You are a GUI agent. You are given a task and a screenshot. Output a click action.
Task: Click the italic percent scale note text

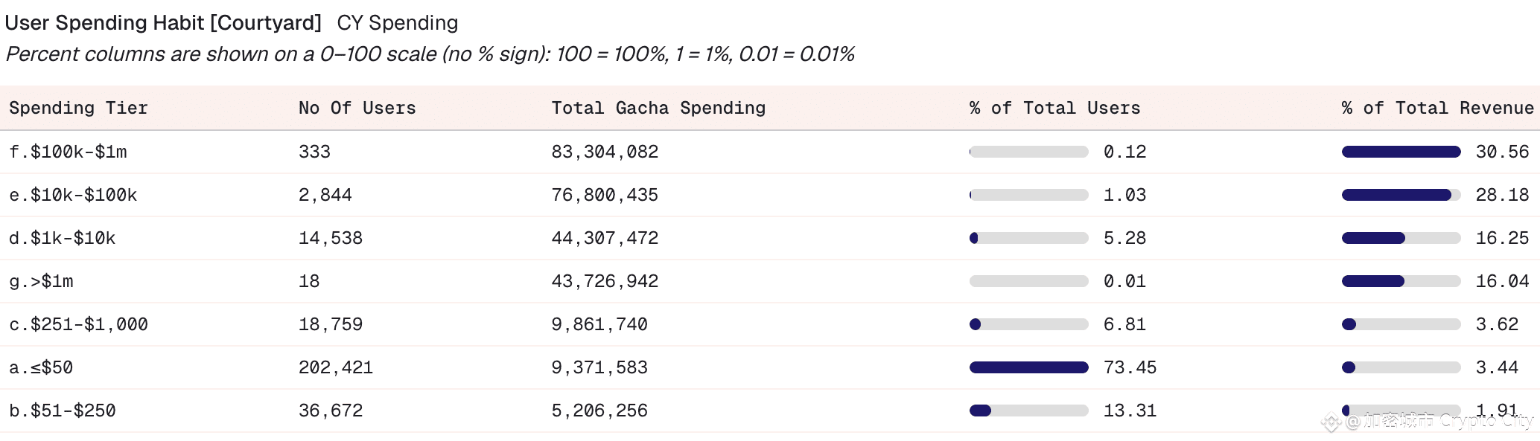click(430, 54)
